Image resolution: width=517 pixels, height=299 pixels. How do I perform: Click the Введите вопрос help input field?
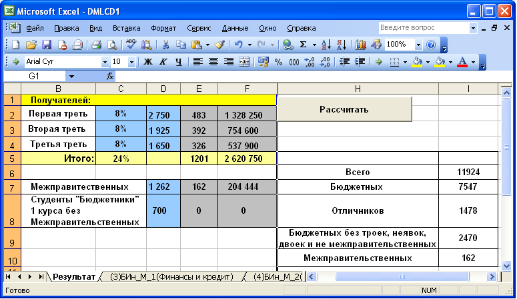pyautogui.click(x=423, y=28)
